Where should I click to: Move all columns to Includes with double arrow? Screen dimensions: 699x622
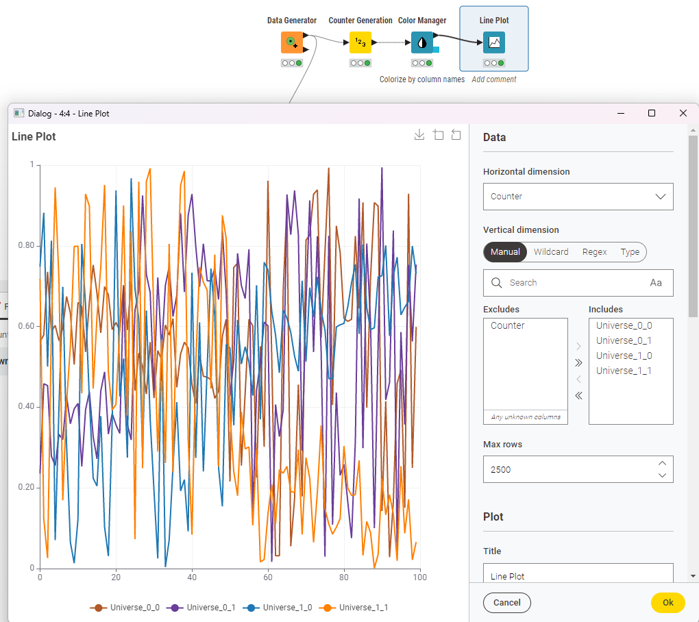coord(578,362)
